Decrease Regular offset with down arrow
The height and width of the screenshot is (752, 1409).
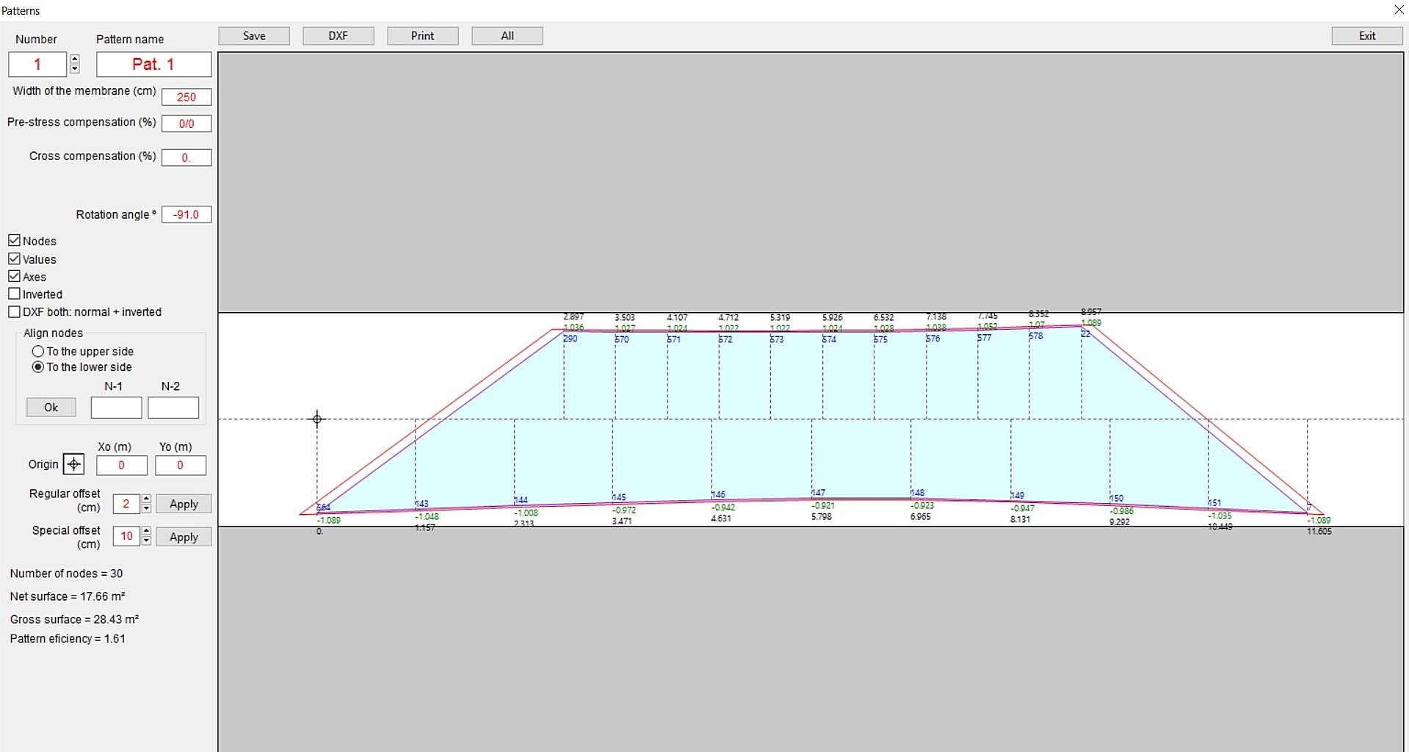[145, 508]
